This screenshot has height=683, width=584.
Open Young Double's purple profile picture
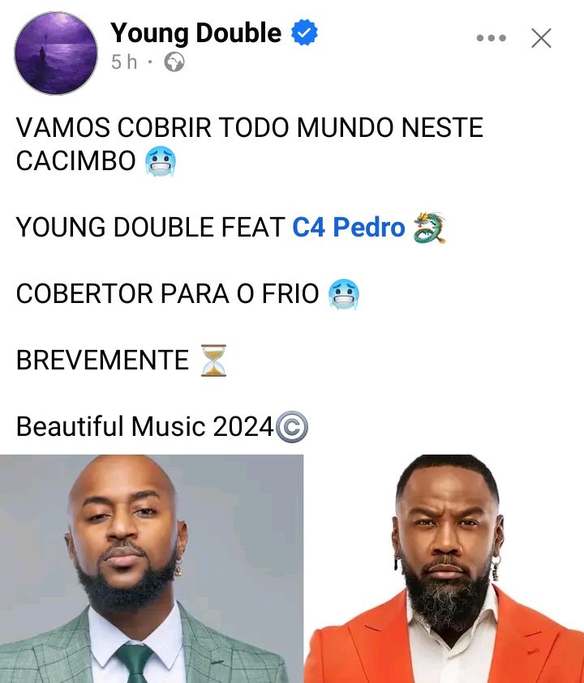tap(56, 53)
